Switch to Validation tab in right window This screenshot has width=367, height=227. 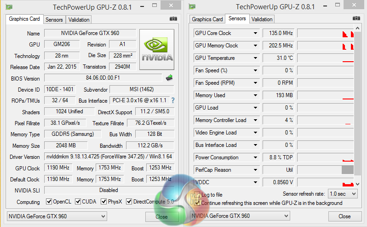pyautogui.click(x=262, y=19)
